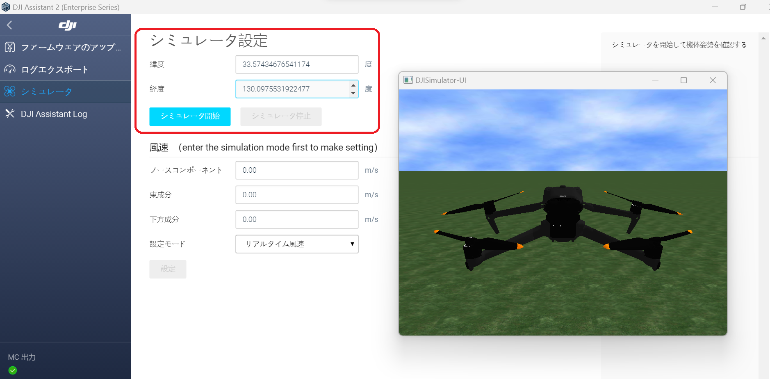The width and height of the screenshot is (770, 379).
Task: Click the DJISimulator-UI window title icon
Action: click(x=408, y=80)
